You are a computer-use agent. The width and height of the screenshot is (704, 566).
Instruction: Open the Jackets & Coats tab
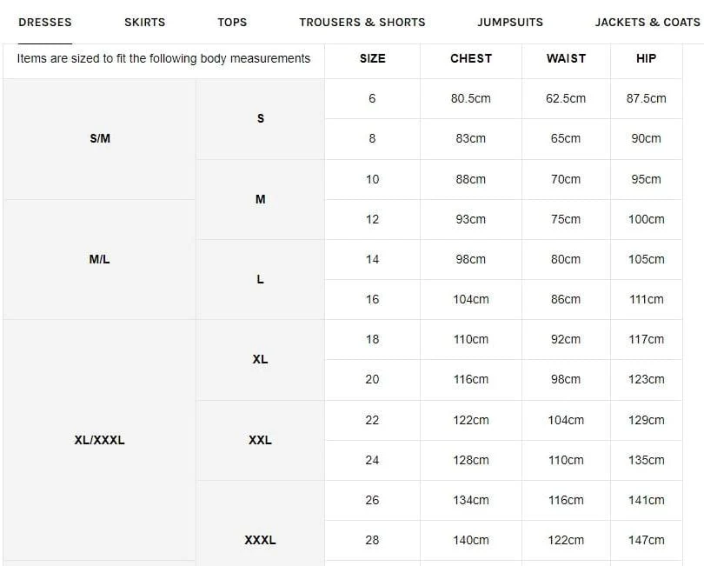[x=648, y=22]
